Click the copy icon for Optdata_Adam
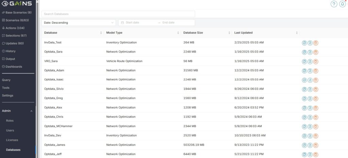This screenshot has height=158, width=348. click(x=304, y=71)
